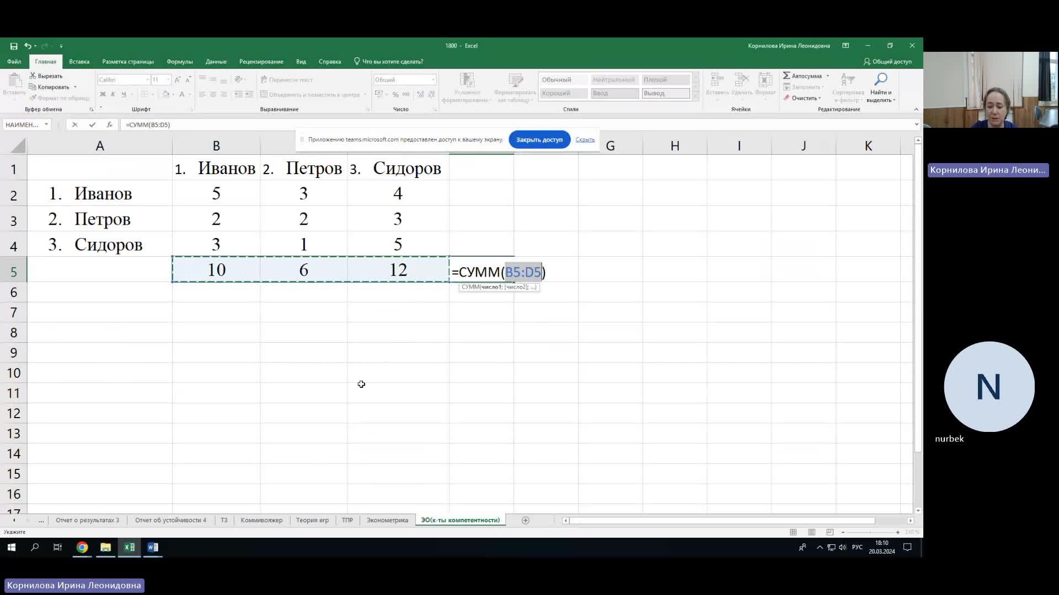Viewport: 1059px width, 595px height.
Task: Open Google Chrome from the taskbar
Action: click(x=82, y=547)
